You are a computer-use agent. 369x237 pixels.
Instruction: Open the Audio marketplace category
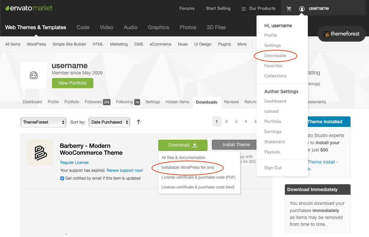point(130,27)
